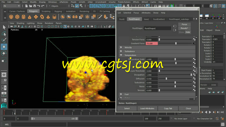Click the Presets* button
This screenshot has height=127, width=226.
tap(184, 28)
